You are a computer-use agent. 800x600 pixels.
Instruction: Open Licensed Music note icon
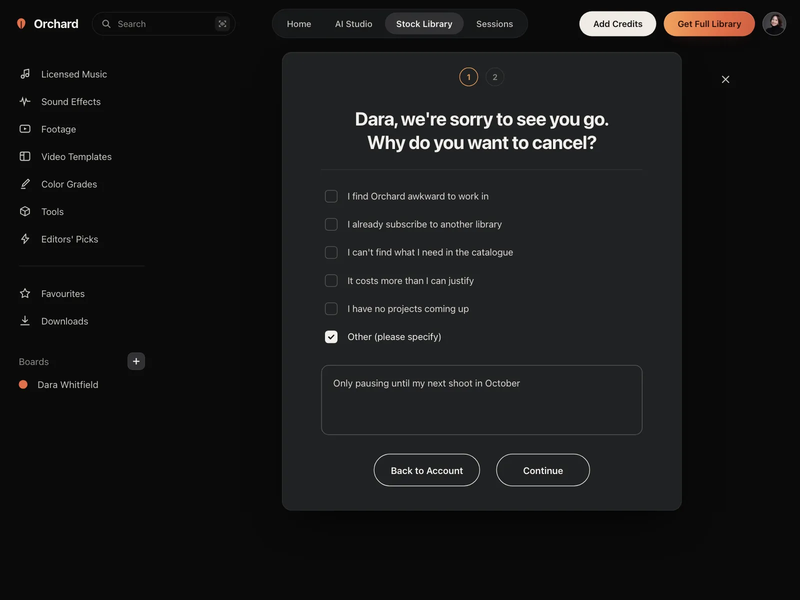[25, 74]
